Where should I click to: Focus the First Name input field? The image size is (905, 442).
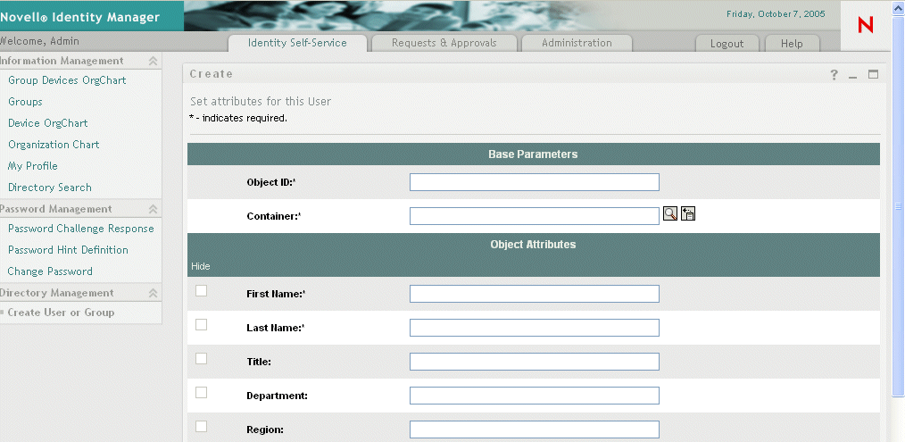tap(535, 294)
